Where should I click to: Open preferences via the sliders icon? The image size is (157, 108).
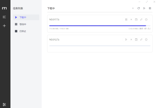pos(4,104)
